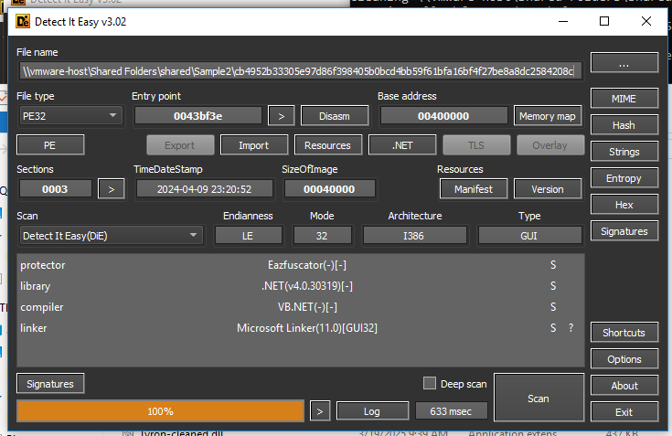The image size is (672, 436).
Task: Close the Detect It Easy window
Action: tap(646, 21)
